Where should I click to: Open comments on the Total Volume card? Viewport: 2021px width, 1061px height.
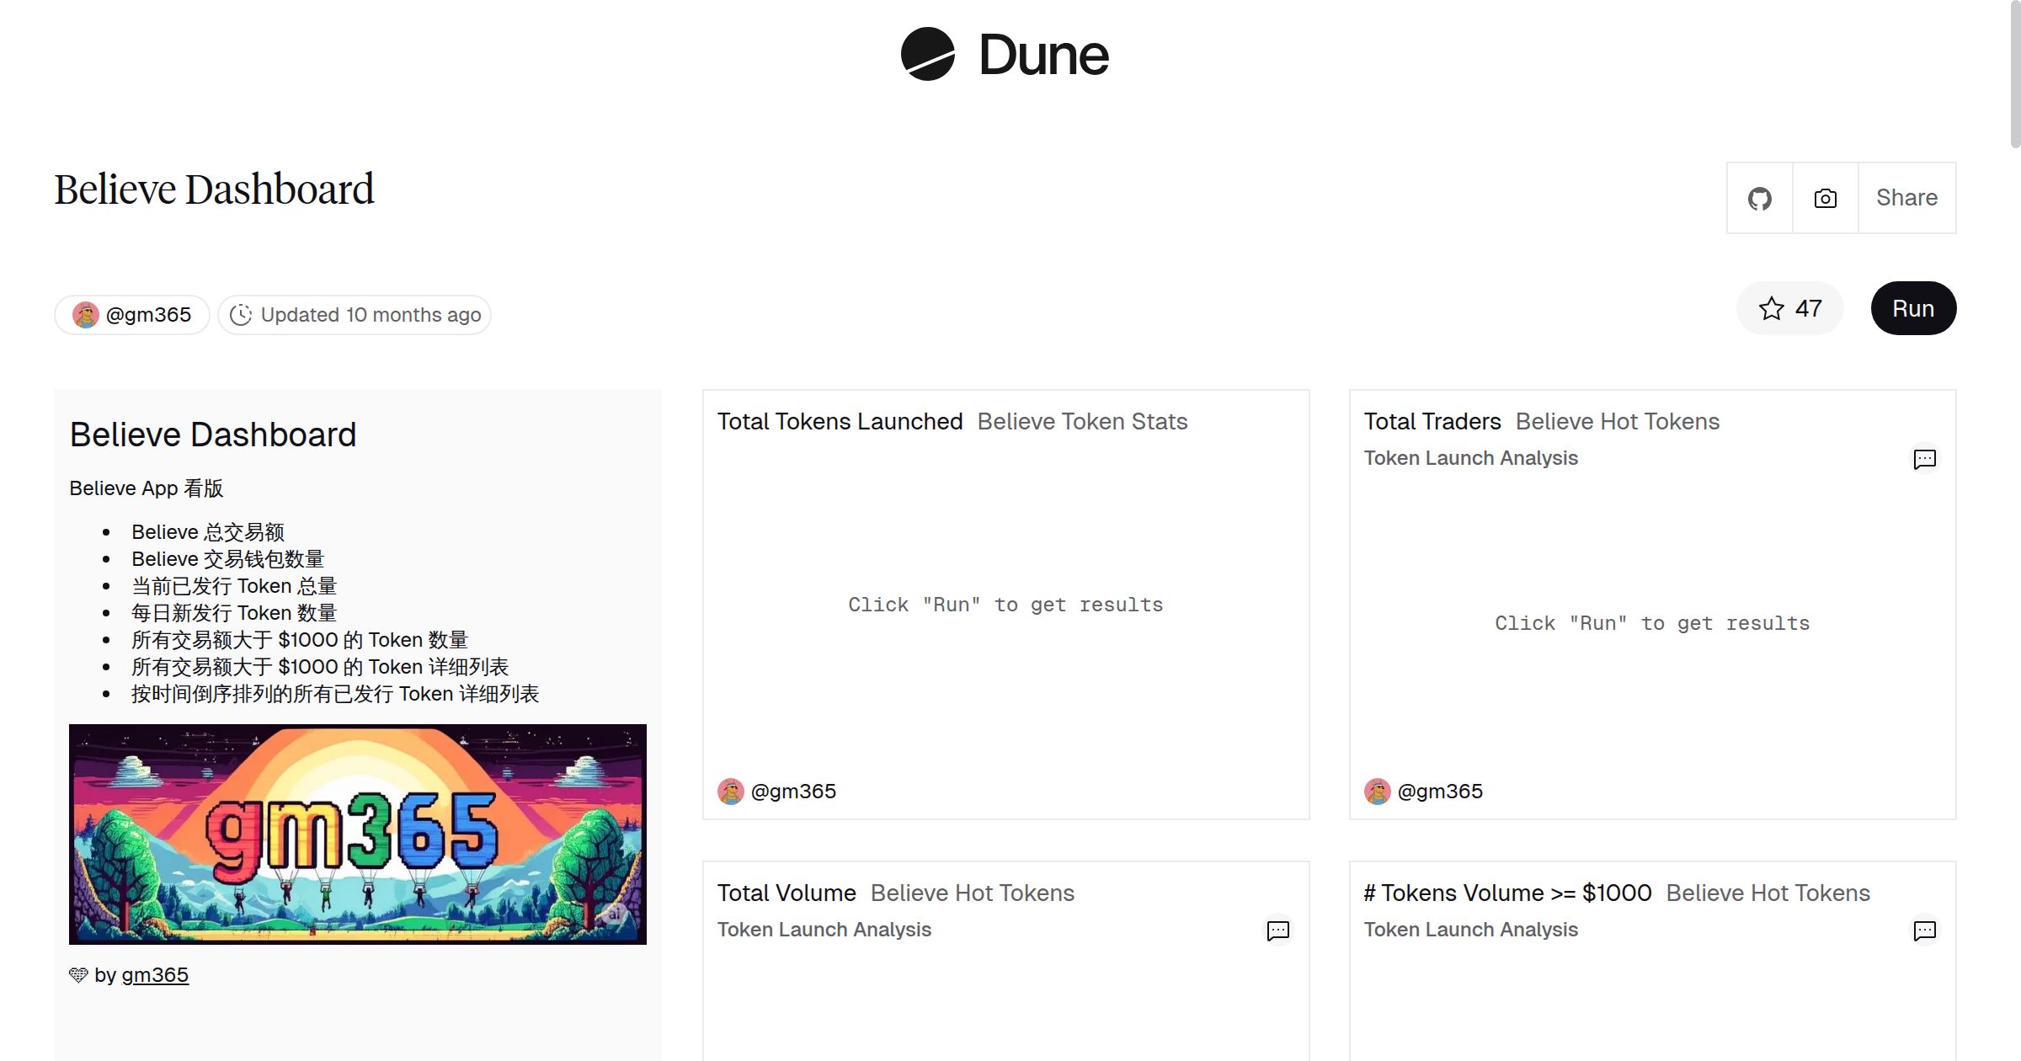(x=1277, y=930)
